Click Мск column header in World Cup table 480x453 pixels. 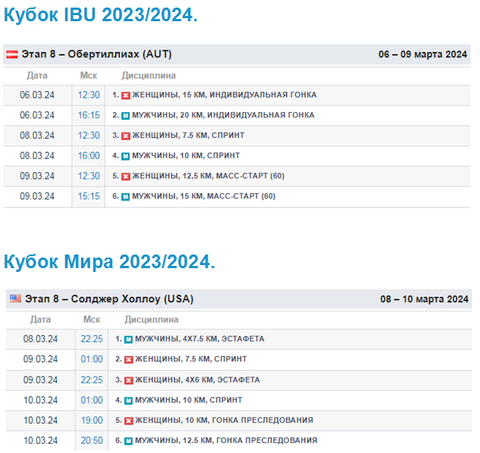pos(92,320)
